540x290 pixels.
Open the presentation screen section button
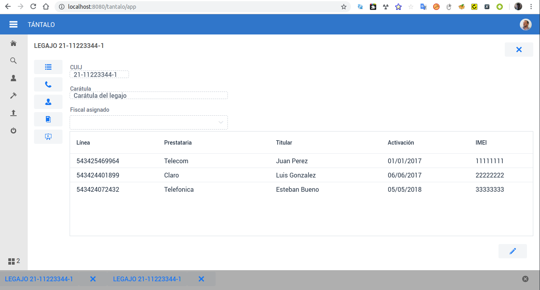click(x=48, y=137)
